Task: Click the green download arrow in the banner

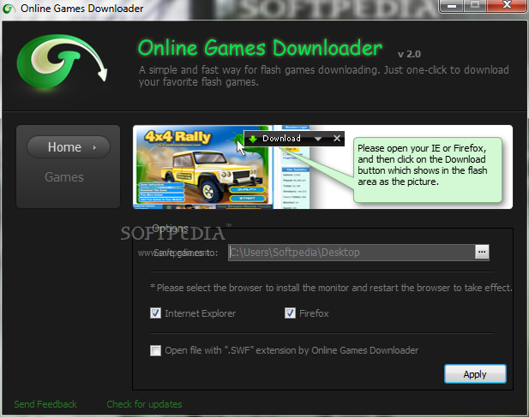Action: point(253,139)
